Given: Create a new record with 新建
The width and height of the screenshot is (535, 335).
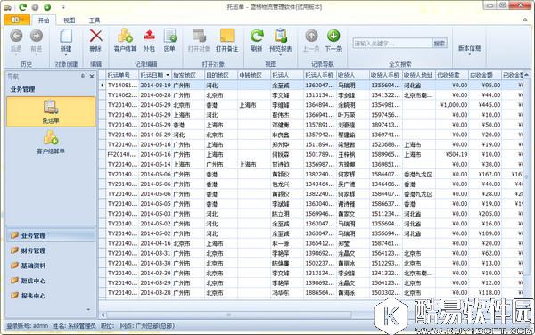Looking at the screenshot, I should pyautogui.click(x=66, y=40).
